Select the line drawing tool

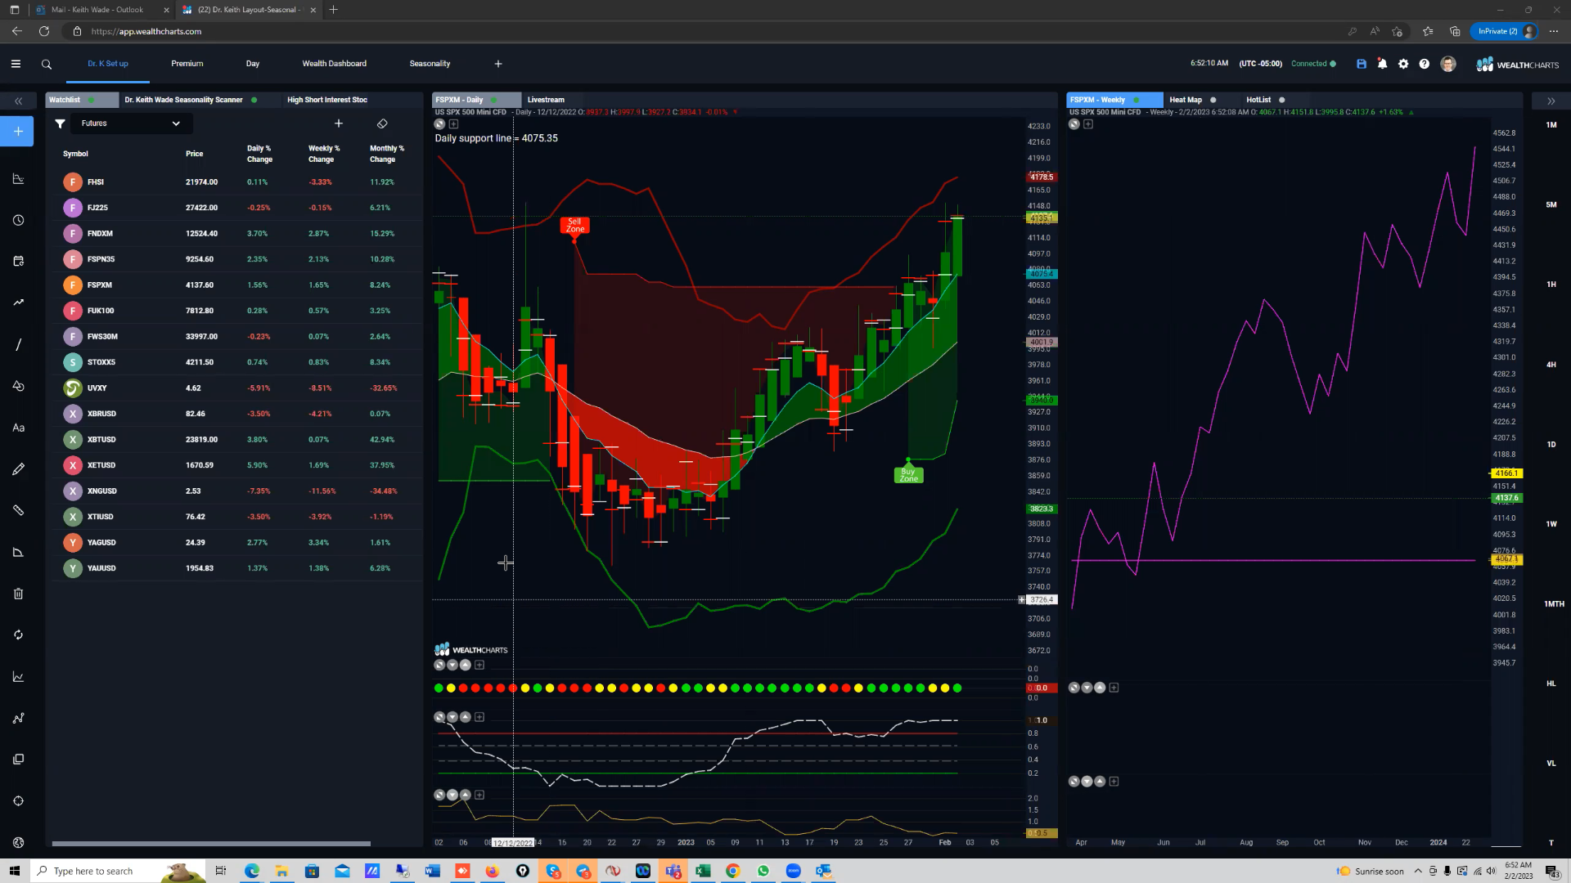(x=18, y=344)
